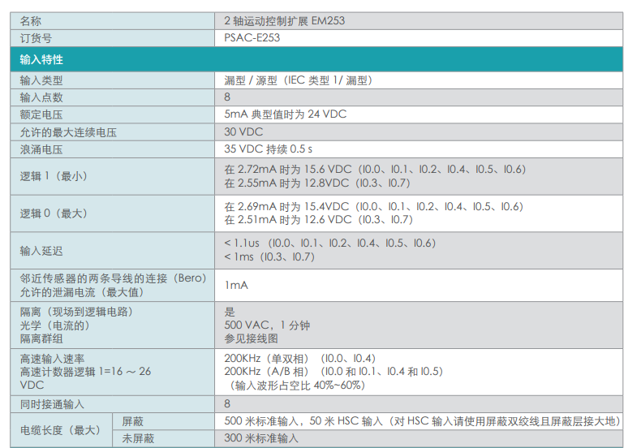Image resolution: width=641 pixels, height=448 pixels.
Task: Select the '参见接线图' text
Action: (x=251, y=339)
